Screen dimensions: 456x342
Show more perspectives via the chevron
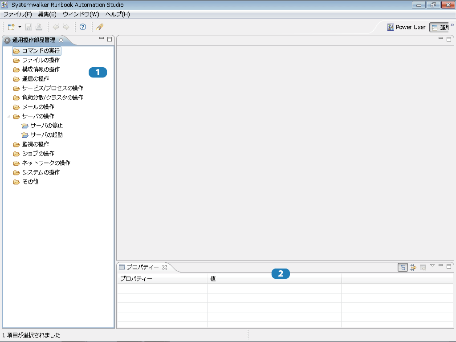pos(452,25)
